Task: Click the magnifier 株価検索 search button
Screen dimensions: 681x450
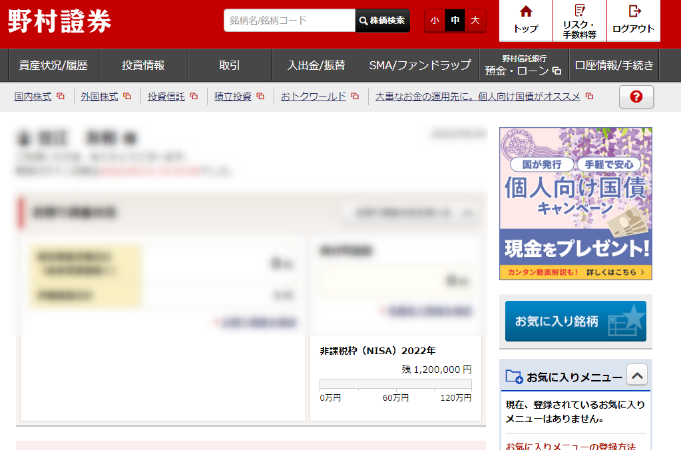Action: pyautogui.click(x=382, y=21)
